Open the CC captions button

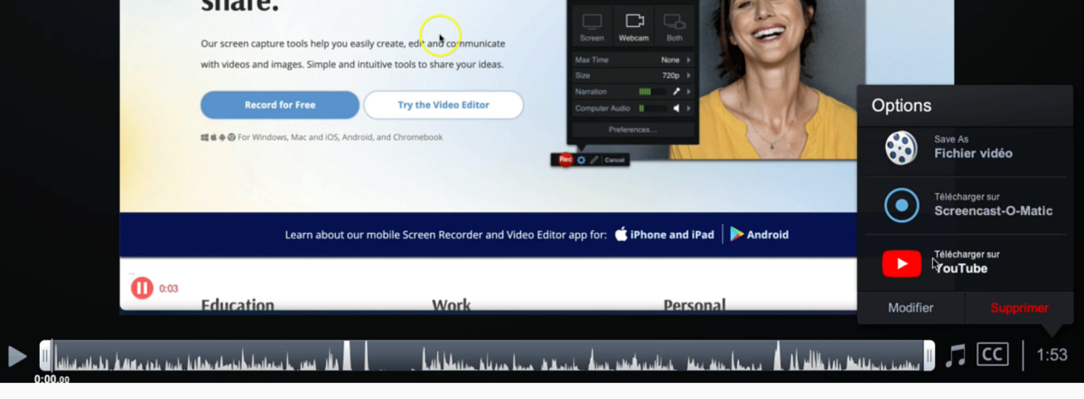(993, 355)
